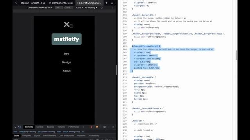Click line number 203 in the gutter

[125, 46]
